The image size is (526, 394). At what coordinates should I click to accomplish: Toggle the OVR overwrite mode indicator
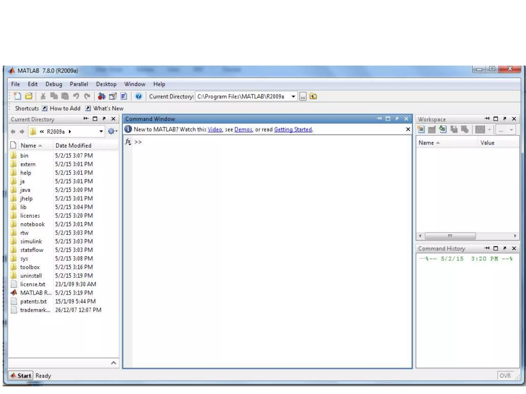[505, 376]
